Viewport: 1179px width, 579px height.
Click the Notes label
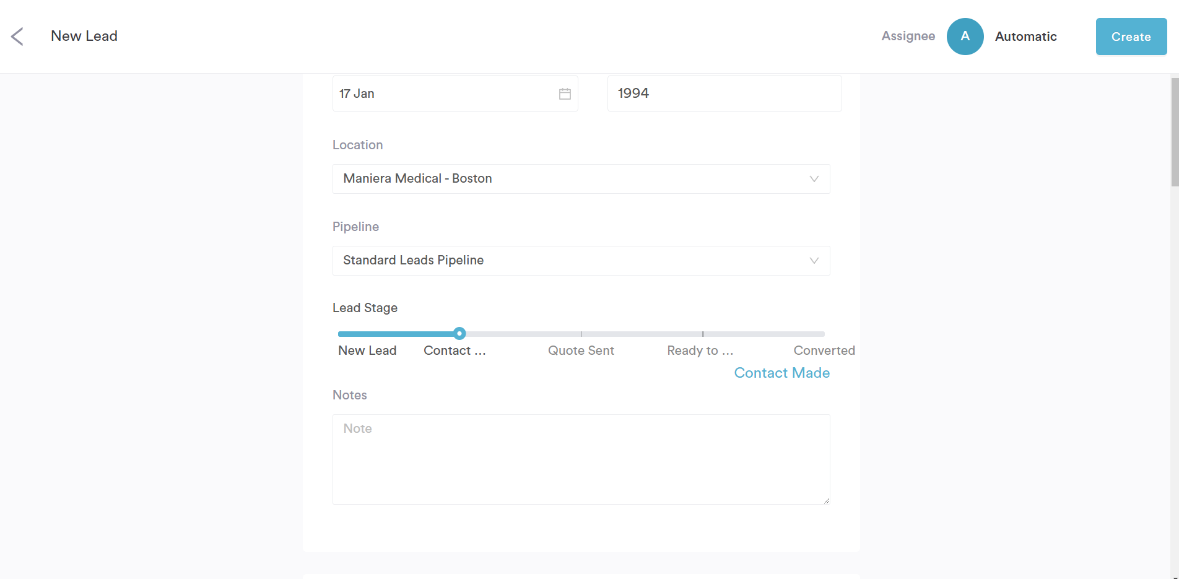pos(350,395)
